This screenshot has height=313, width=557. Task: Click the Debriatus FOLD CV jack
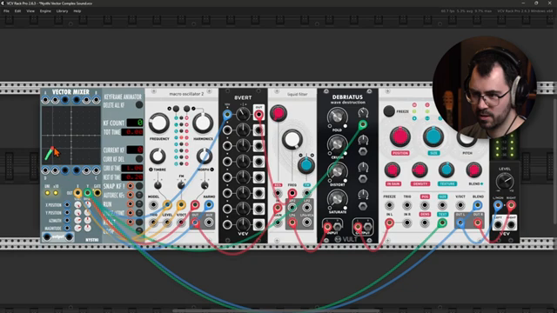363,124
